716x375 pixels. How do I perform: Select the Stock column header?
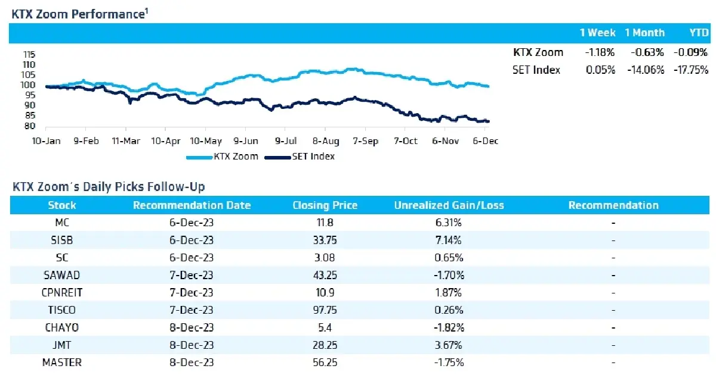(62, 205)
